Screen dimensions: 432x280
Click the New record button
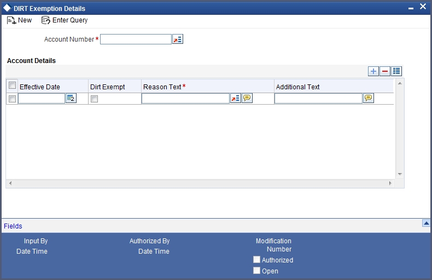(19, 20)
